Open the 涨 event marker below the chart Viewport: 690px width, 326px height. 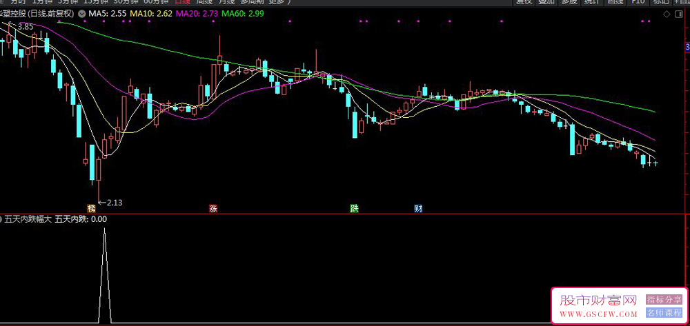213,209
